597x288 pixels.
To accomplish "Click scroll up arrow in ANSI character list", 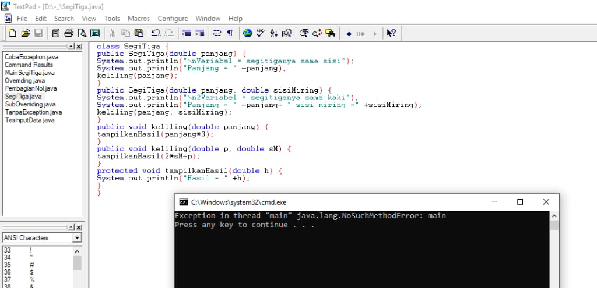I will tap(77, 251).
